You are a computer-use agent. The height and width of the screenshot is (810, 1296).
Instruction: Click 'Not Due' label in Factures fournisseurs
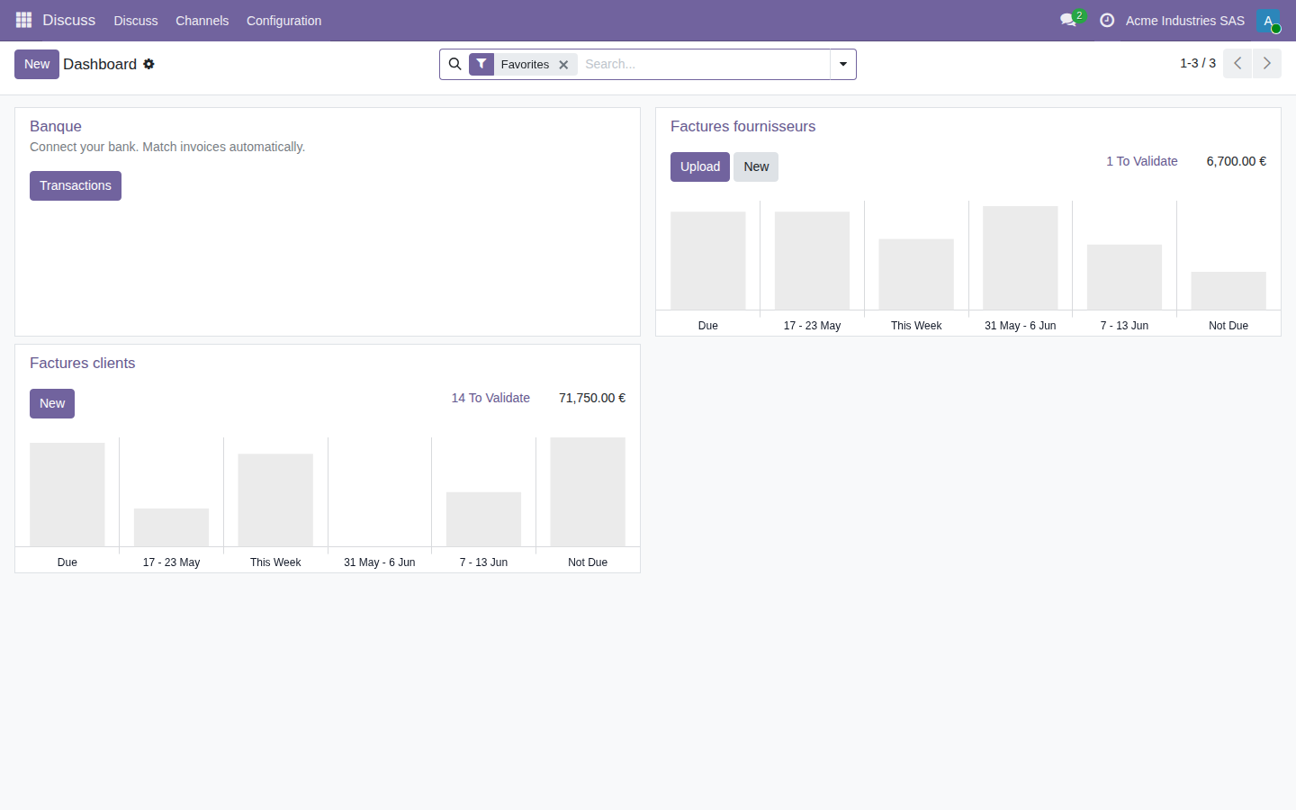point(1228,326)
